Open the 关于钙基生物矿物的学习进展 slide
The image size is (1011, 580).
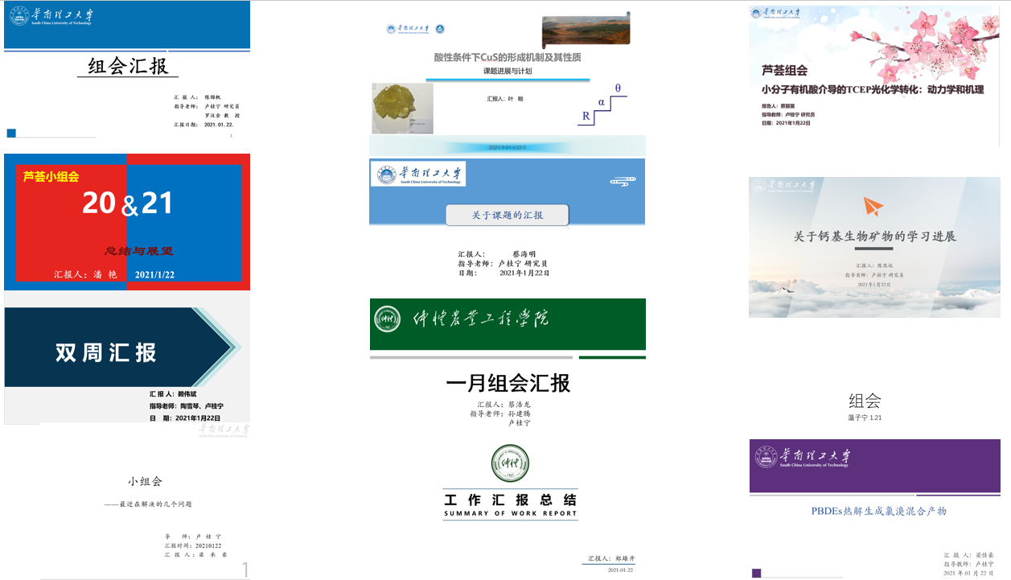click(874, 247)
